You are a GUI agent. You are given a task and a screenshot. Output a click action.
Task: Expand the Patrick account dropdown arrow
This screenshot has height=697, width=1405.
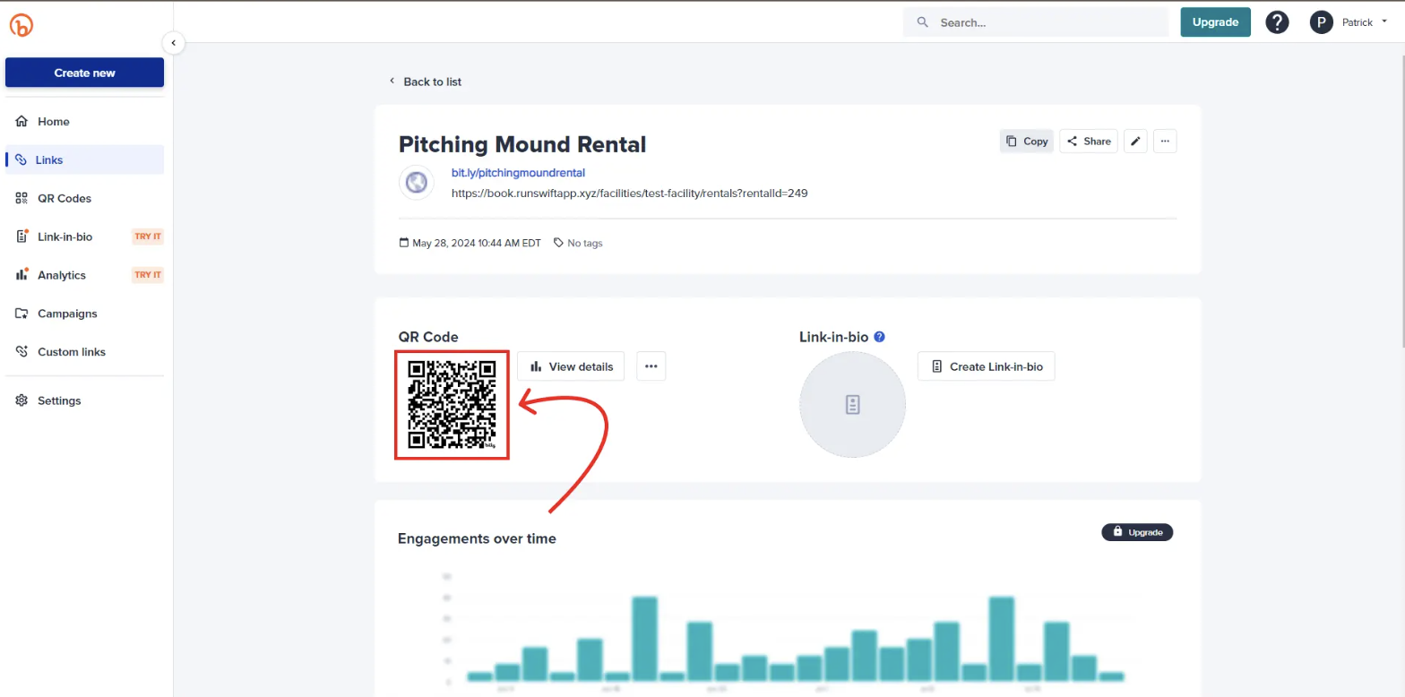click(x=1384, y=22)
